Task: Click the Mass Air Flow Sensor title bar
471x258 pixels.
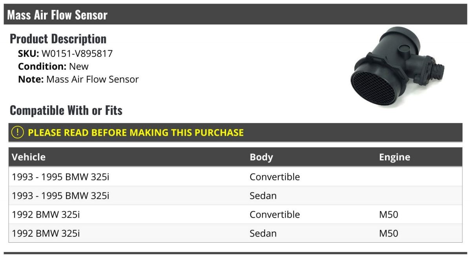Action: coord(235,15)
